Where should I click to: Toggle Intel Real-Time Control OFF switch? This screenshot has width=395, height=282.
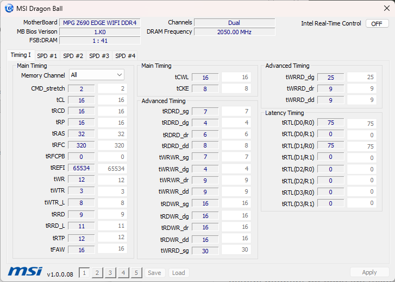[377, 24]
